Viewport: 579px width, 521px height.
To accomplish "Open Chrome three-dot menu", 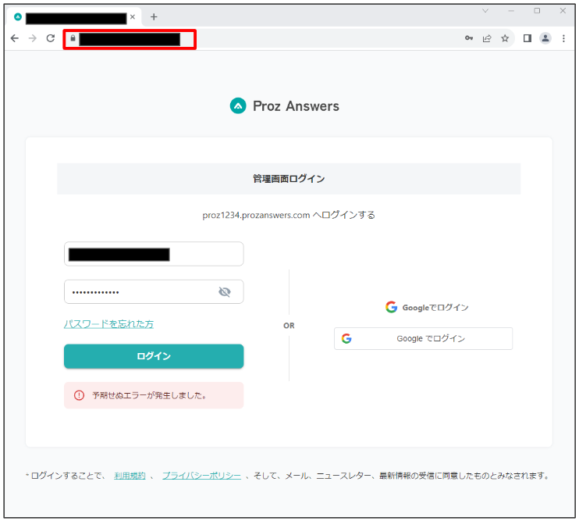I will coord(563,38).
